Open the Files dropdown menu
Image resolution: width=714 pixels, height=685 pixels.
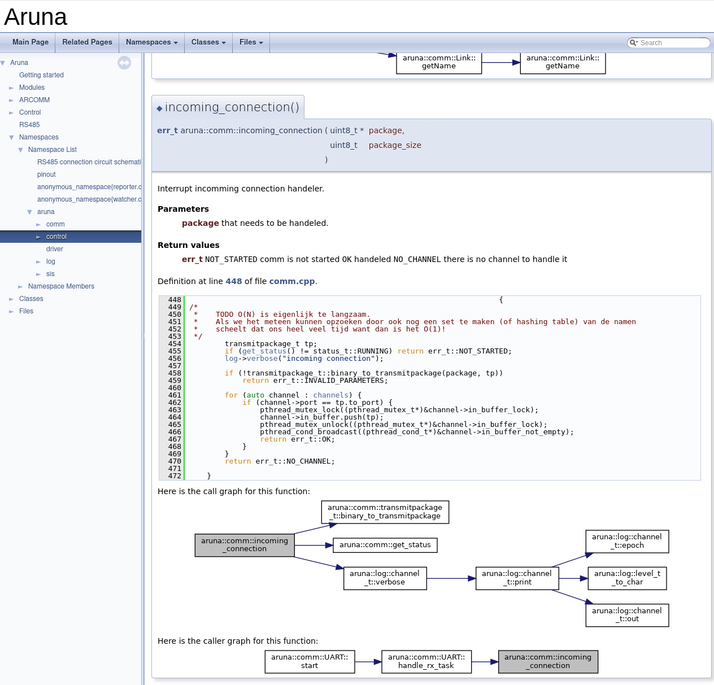point(251,42)
